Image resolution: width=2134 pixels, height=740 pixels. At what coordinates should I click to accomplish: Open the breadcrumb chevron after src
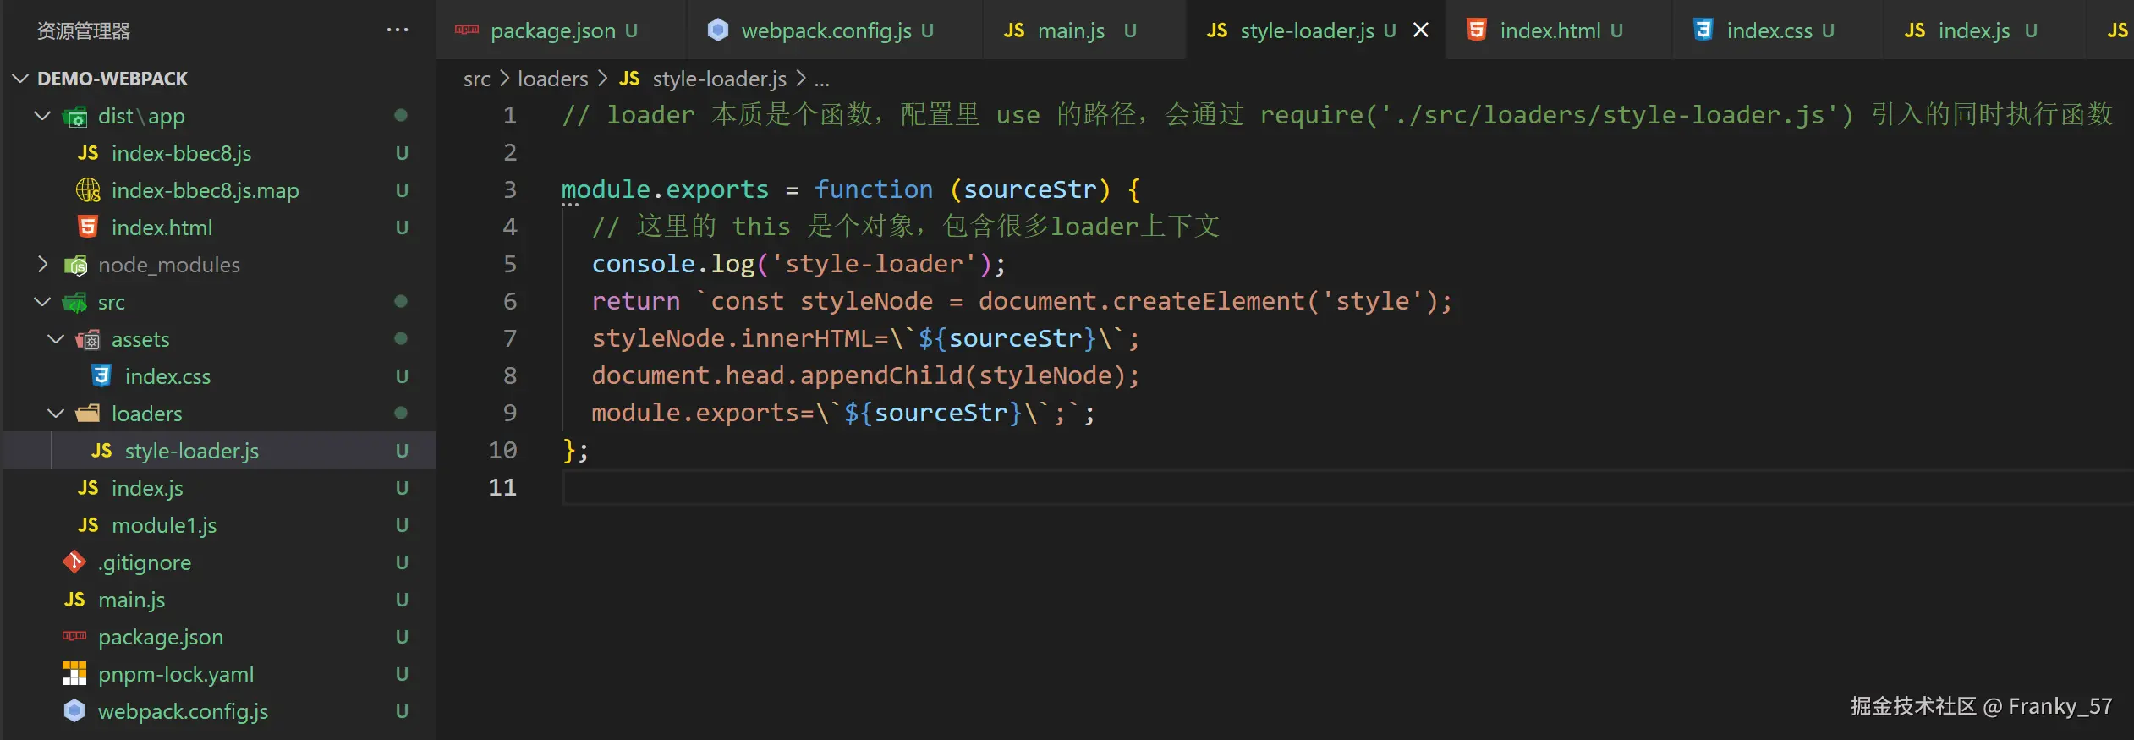pyautogui.click(x=504, y=79)
